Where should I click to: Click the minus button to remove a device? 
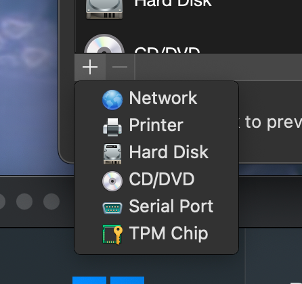click(x=120, y=67)
